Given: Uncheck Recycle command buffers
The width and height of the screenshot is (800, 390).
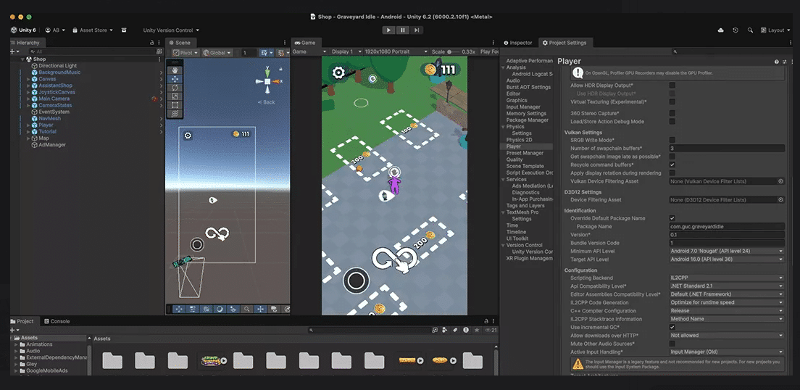Looking at the screenshot, I should point(672,165).
